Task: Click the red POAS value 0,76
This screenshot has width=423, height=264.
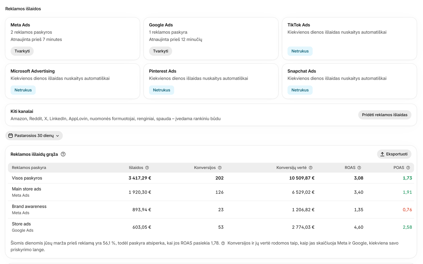Action: pos(407,210)
